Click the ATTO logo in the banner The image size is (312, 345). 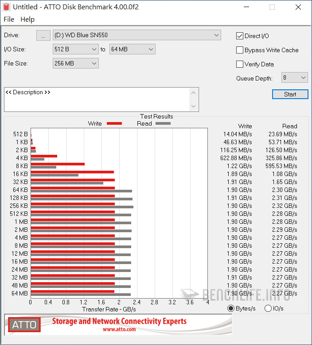24,325
